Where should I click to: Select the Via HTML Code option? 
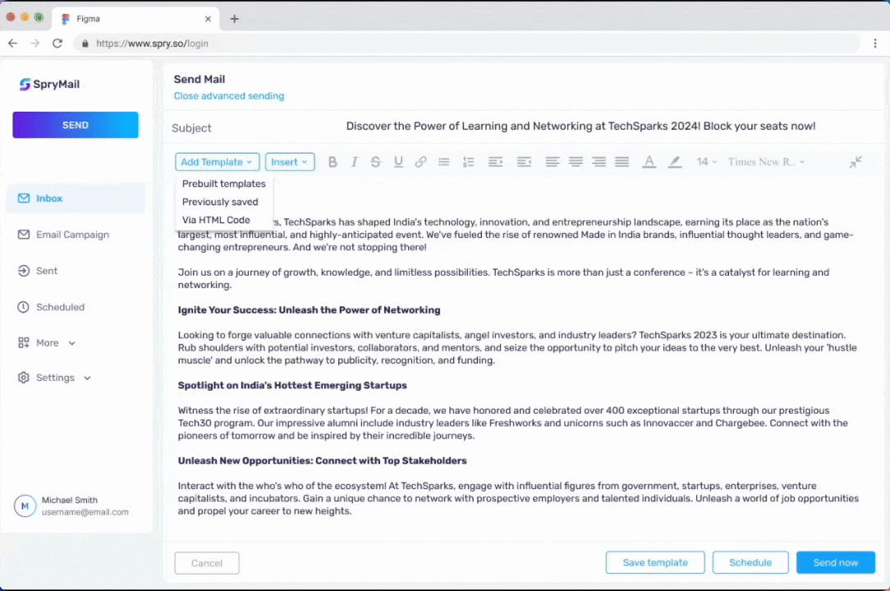tap(216, 220)
